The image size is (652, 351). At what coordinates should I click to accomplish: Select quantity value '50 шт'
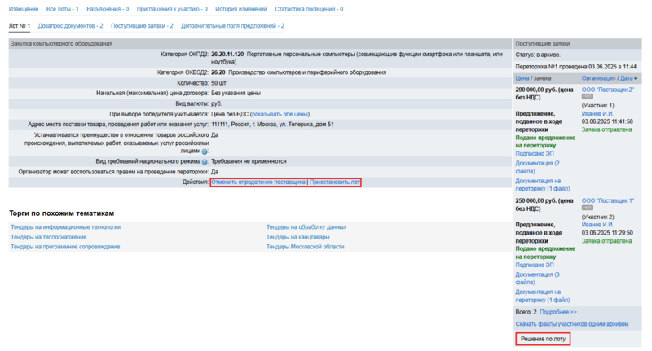click(218, 83)
